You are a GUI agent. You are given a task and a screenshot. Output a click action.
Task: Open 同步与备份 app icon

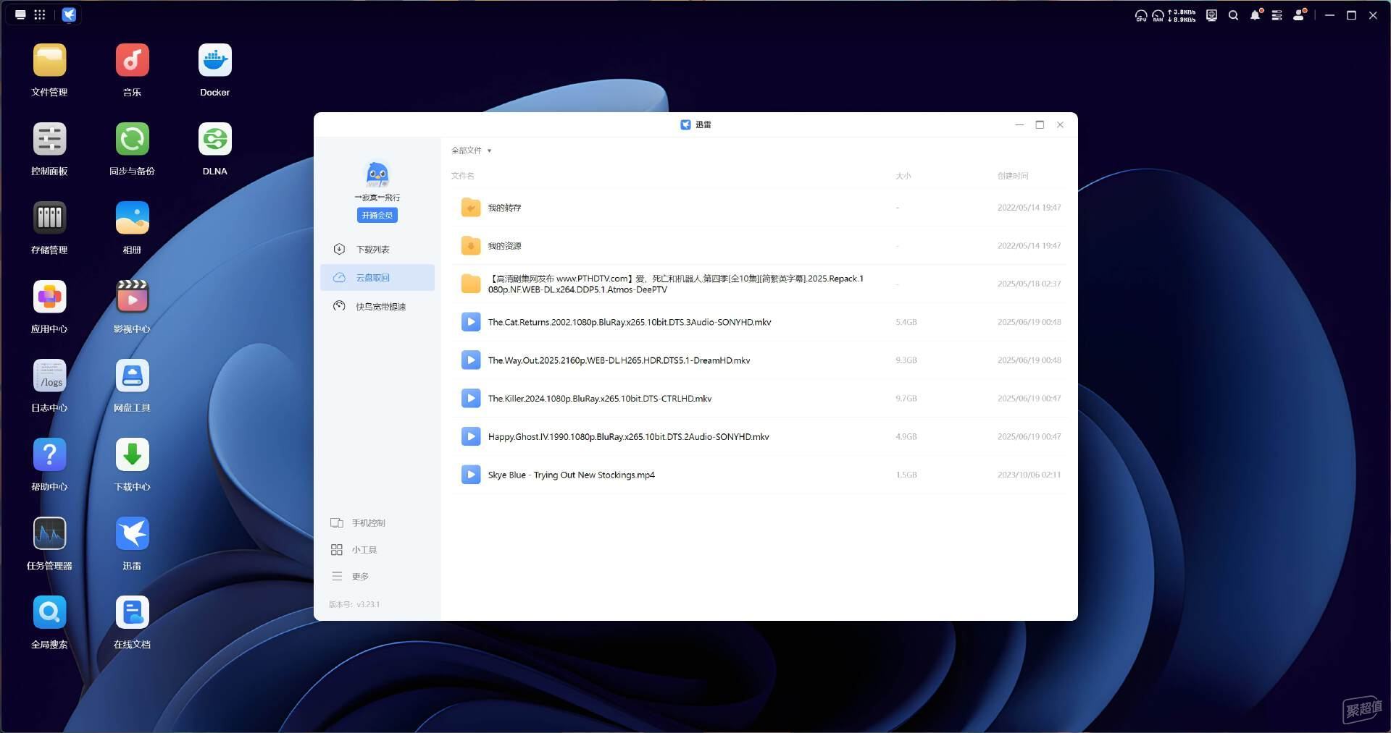click(132, 139)
